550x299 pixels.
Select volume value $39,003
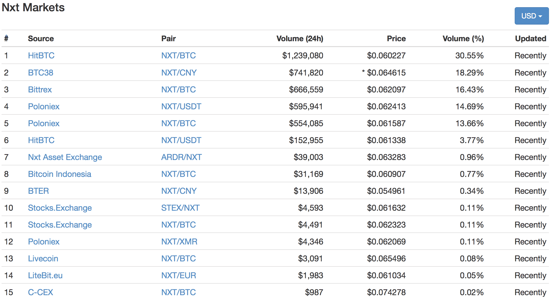tap(309, 157)
